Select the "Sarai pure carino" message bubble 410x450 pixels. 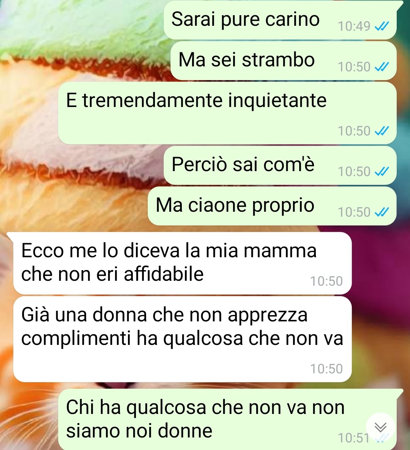(x=280, y=20)
